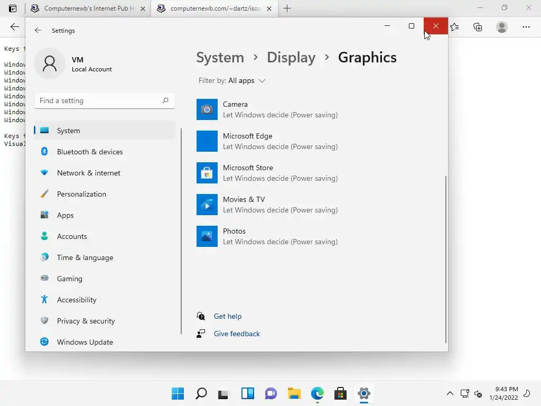Click Edge browser back arrow

(14, 27)
